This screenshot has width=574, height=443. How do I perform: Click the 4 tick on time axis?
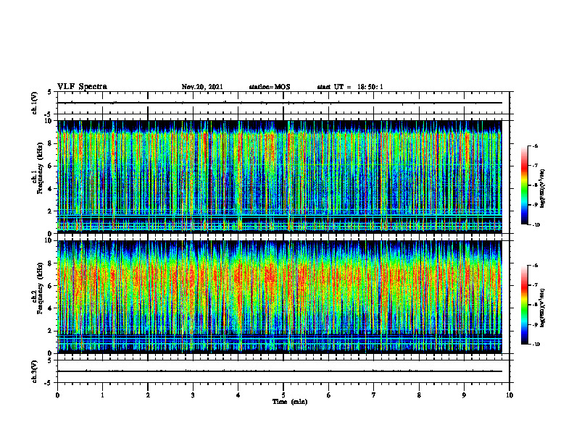[x=238, y=395]
